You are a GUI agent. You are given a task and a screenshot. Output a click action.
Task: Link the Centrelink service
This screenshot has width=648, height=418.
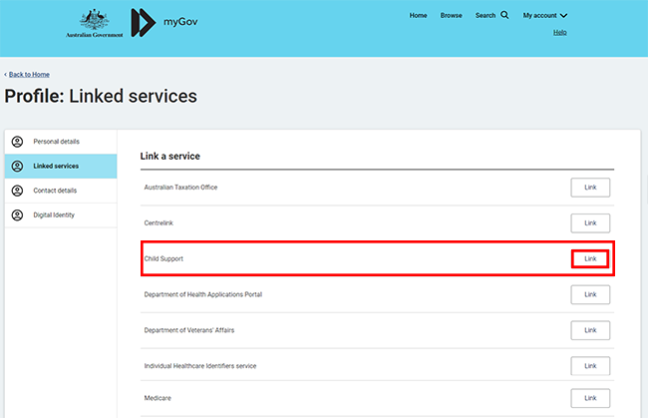(590, 223)
